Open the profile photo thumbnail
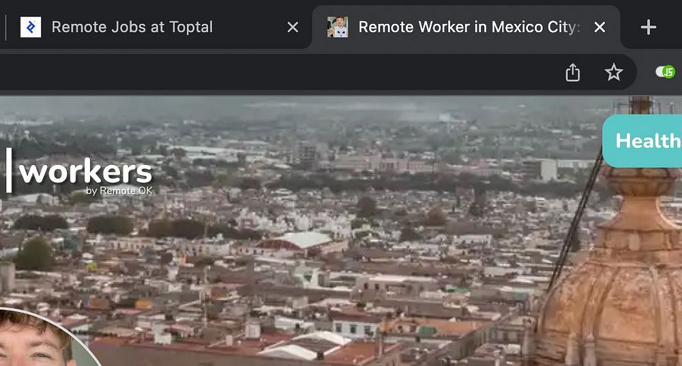The height and width of the screenshot is (366, 682). point(46,338)
